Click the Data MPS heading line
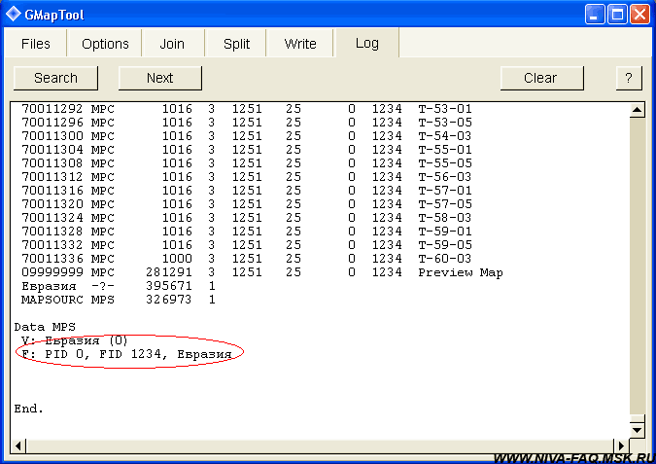The image size is (656, 464). click(45, 327)
